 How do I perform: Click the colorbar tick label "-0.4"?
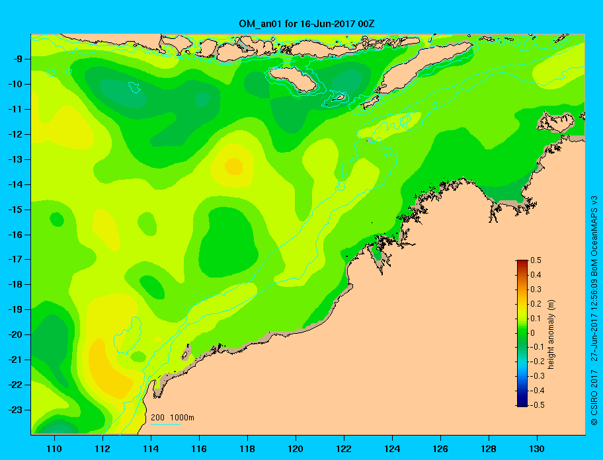pos(538,391)
